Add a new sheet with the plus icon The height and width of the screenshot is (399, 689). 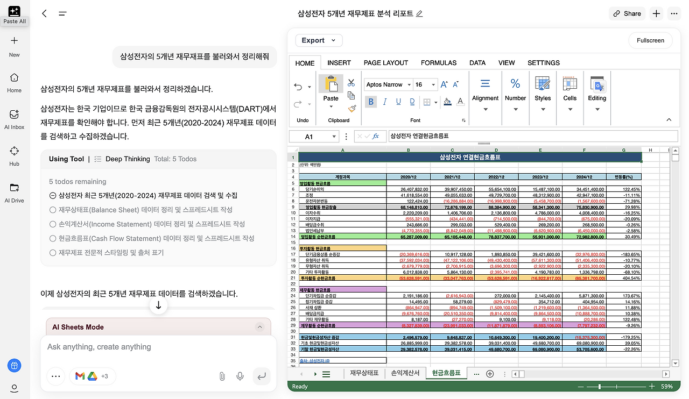[x=490, y=374]
